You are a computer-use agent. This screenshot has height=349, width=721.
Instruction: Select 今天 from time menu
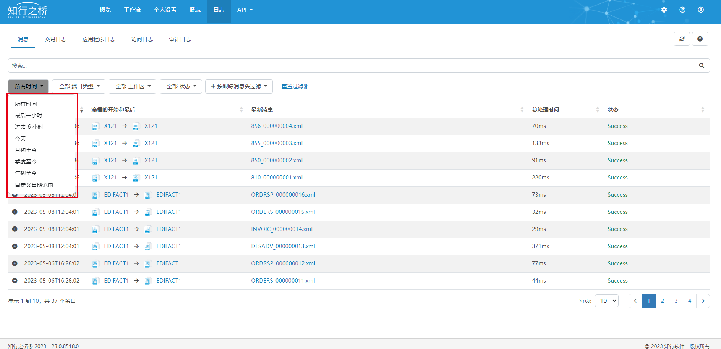[21, 139]
